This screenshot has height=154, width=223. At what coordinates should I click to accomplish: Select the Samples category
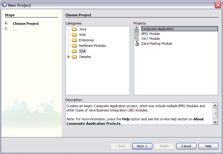coord(85,57)
